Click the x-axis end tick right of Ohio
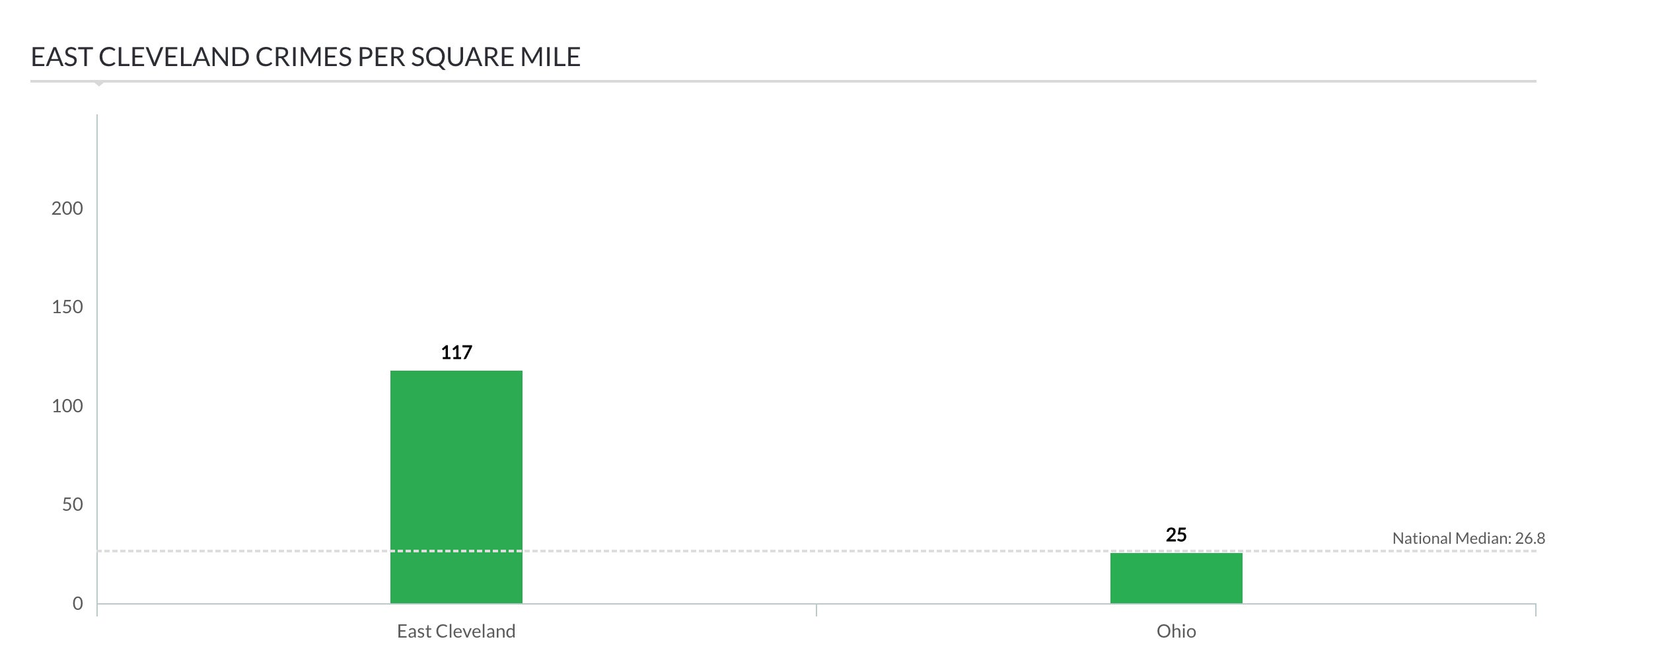Screen dimensions: 1666x666 pos(1536,610)
